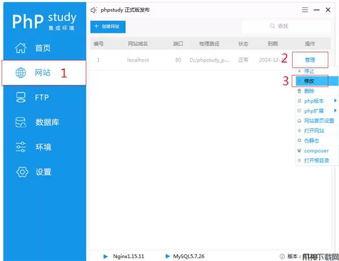Screen dimensions: 339x261
Task: Click the 编号 column header
Action: tap(98, 44)
